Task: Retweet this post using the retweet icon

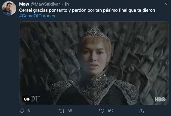Action: point(62,111)
